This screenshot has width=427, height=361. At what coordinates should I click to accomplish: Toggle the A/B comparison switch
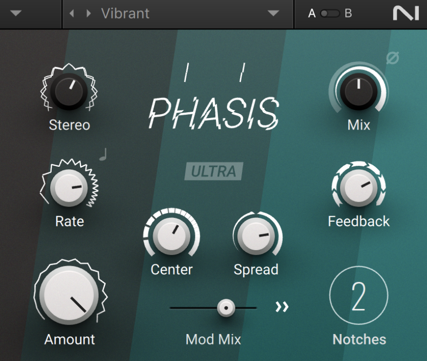coord(330,13)
